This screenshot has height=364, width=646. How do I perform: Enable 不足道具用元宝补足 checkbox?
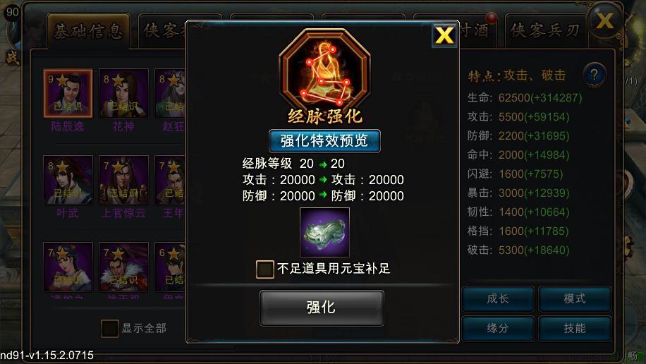[264, 269]
